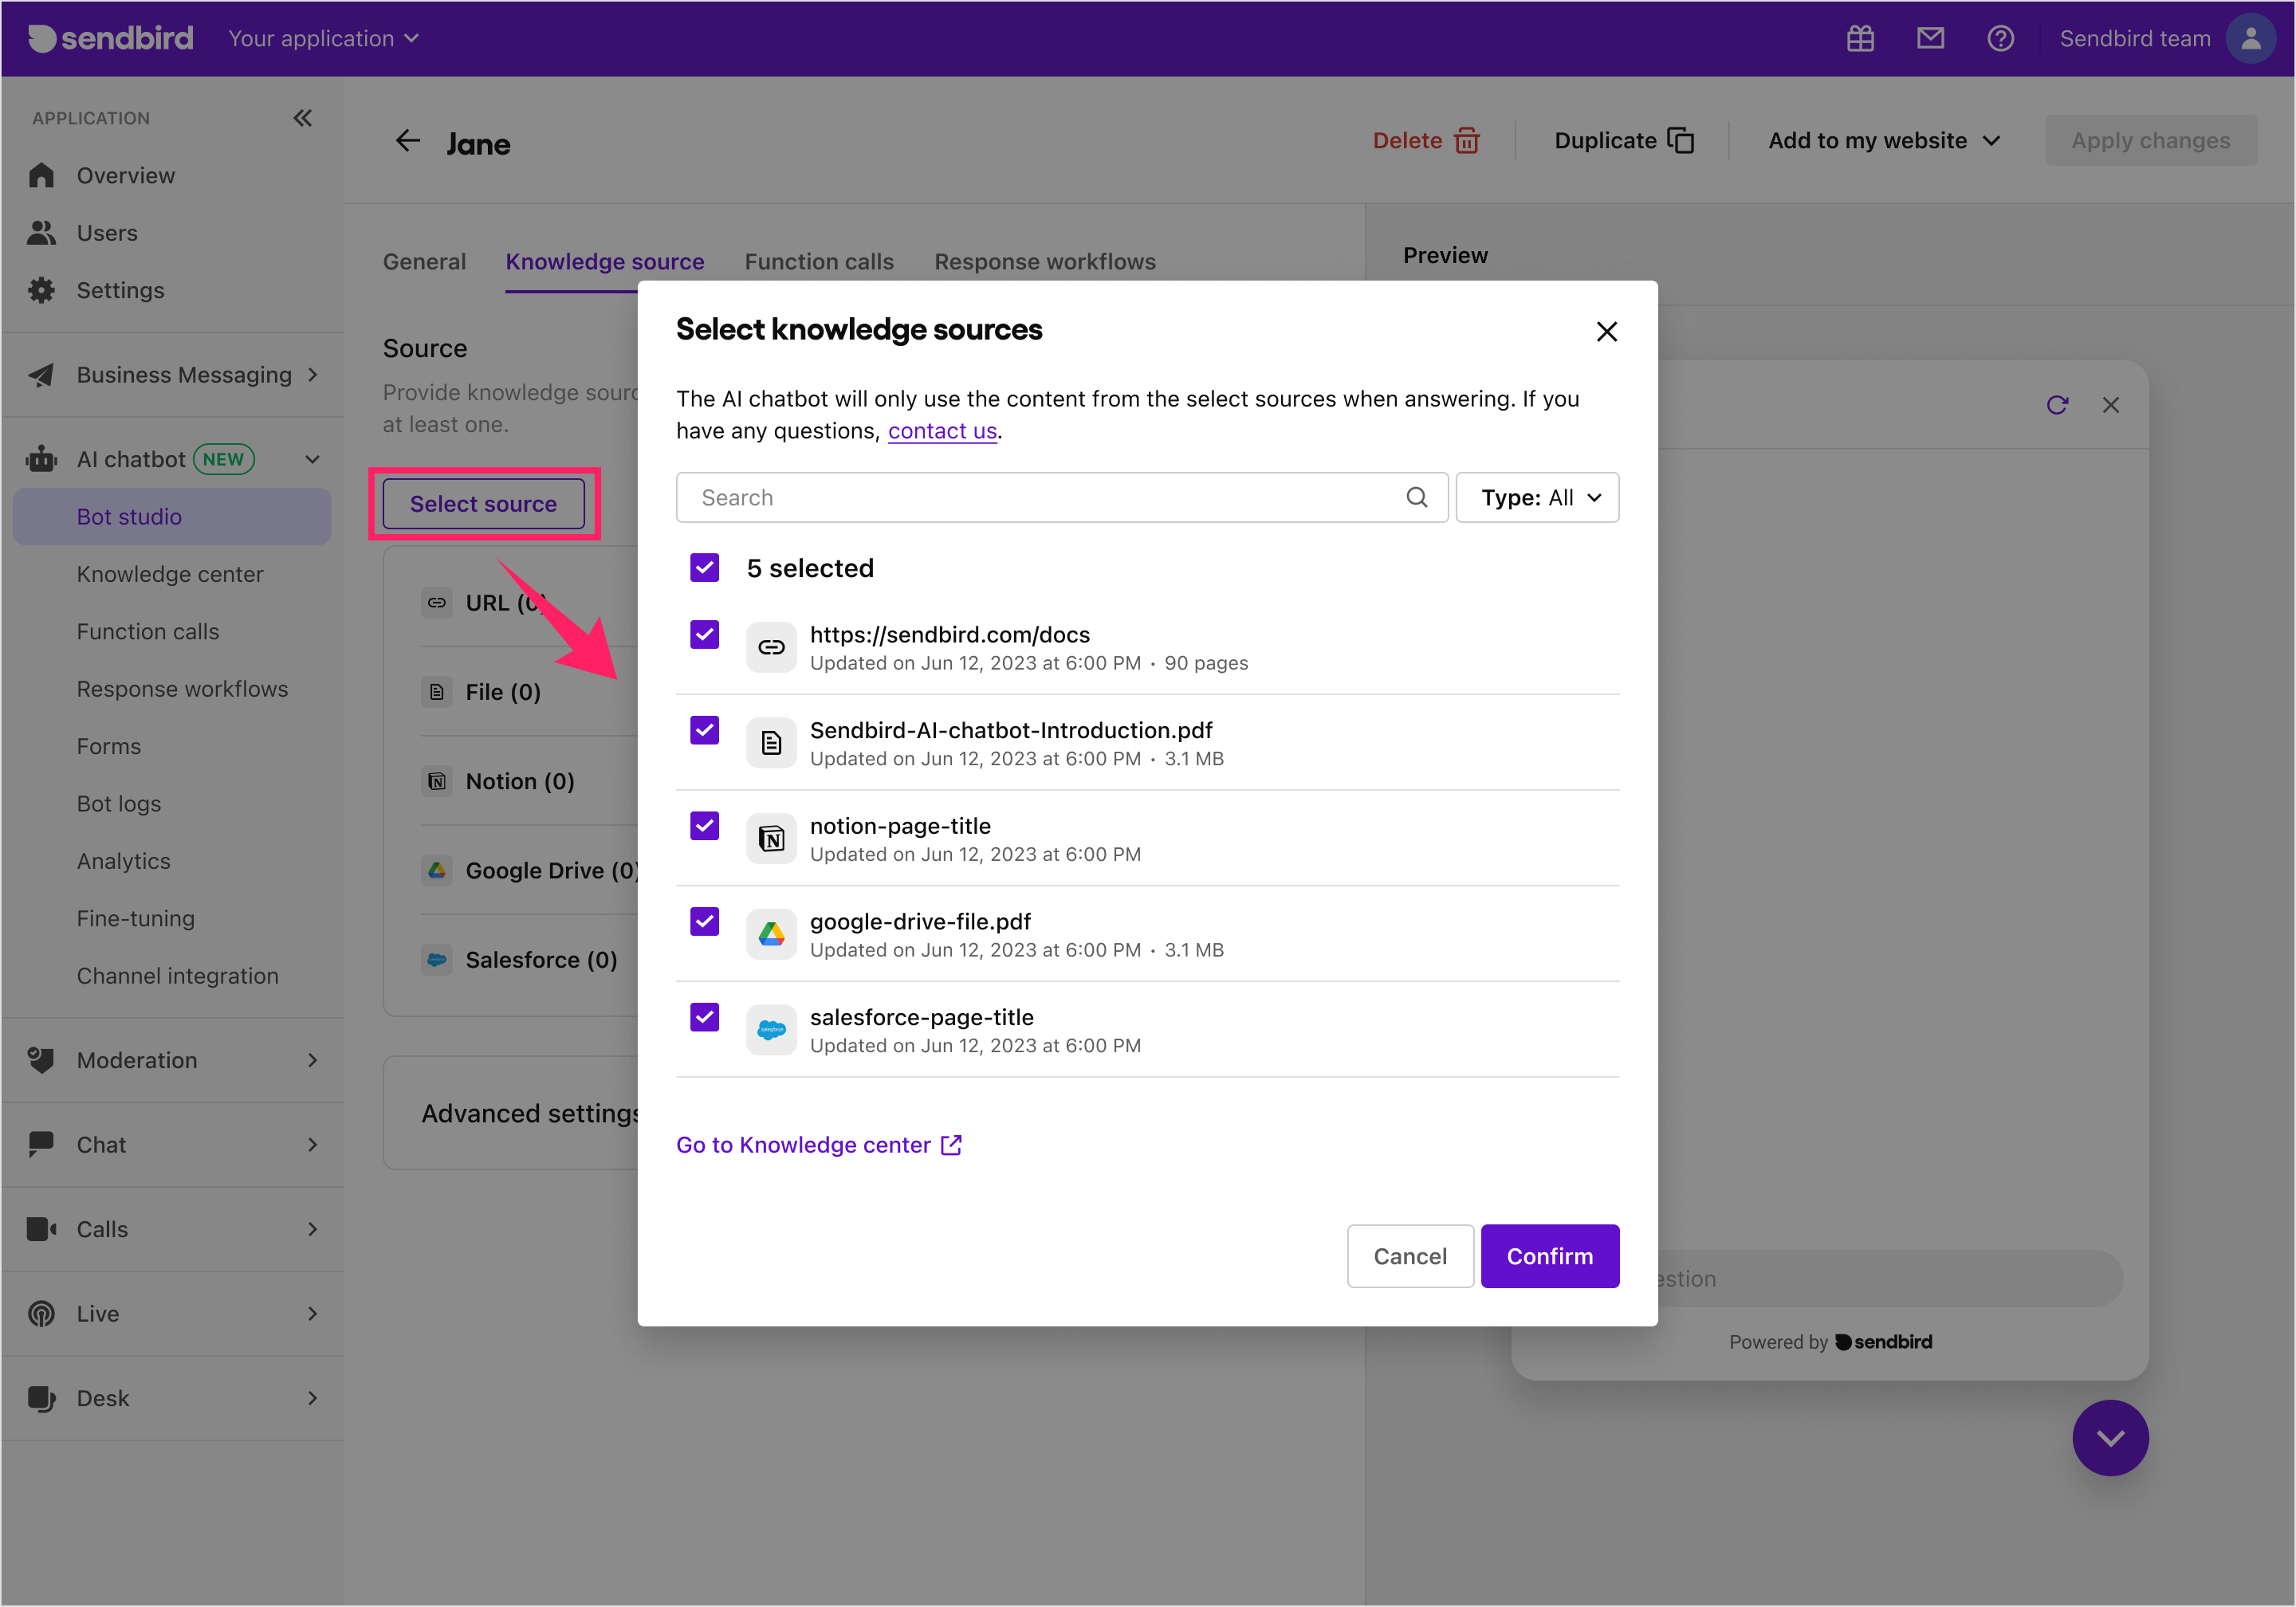This screenshot has height=1607, width=2296.
Task: Click the round purple chevron chat launcher
Action: (x=2110, y=1438)
